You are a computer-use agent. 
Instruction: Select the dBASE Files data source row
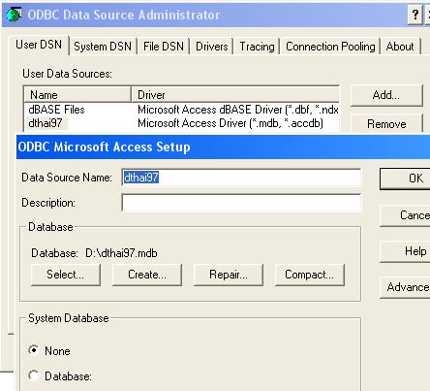point(181,110)
